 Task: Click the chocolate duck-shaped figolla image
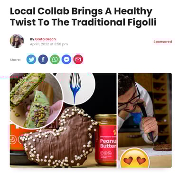point(59,136)
